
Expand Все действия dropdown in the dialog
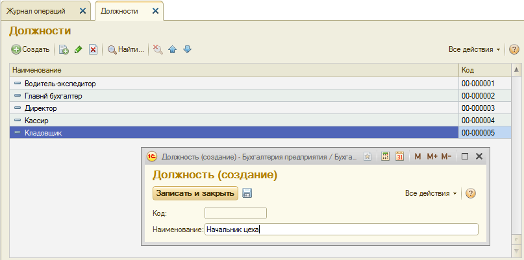(x=430, y=193)
